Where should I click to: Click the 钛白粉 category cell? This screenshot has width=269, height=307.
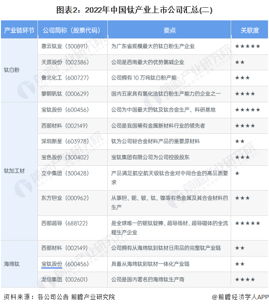[x=19, y=70]
